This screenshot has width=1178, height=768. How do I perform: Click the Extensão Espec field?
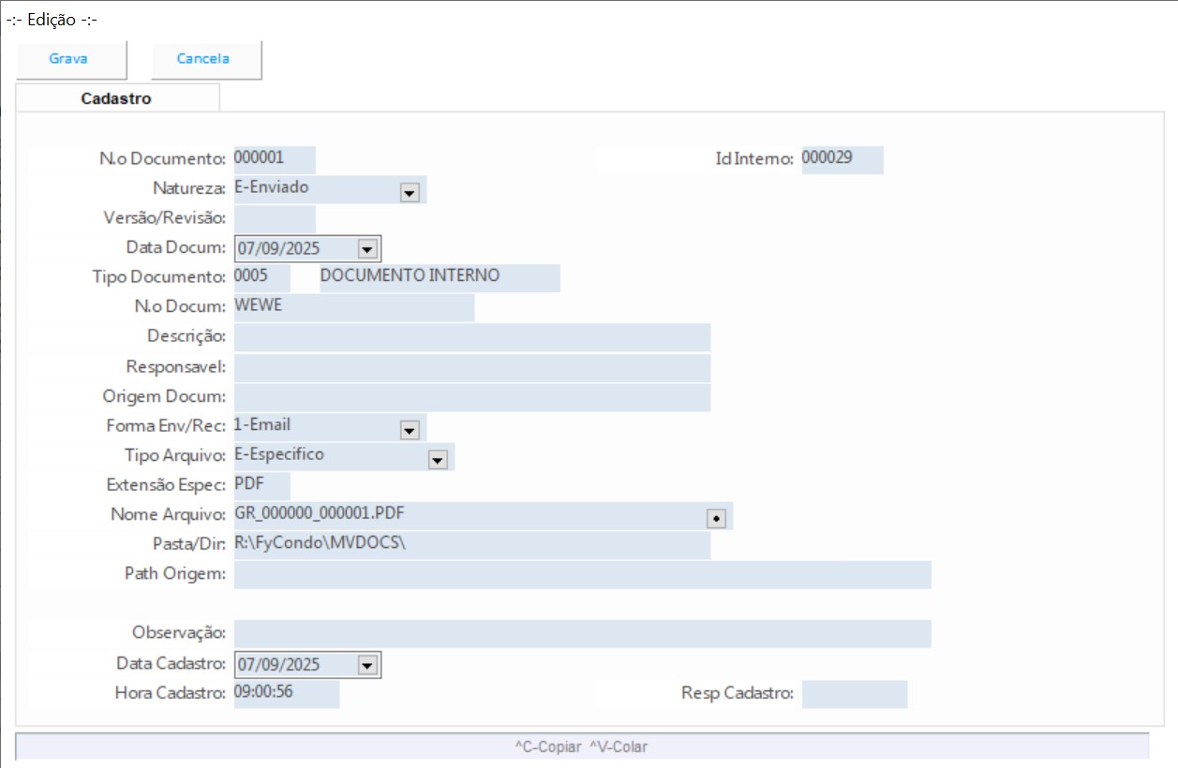pyautogui.click(x=261, y=486)
